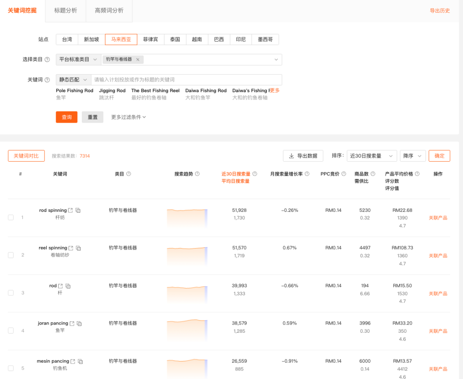The height and width of the screenshot is (379, 463).
Task: Click 更多 suggested keywords link
Action: point(275,90)
